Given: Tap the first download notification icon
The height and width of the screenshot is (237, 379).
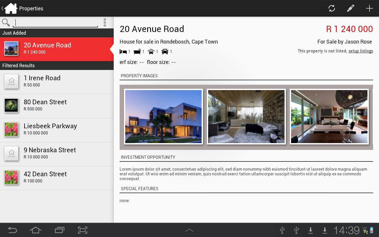Looking at the screenshot, I should [x=311, y=230].
